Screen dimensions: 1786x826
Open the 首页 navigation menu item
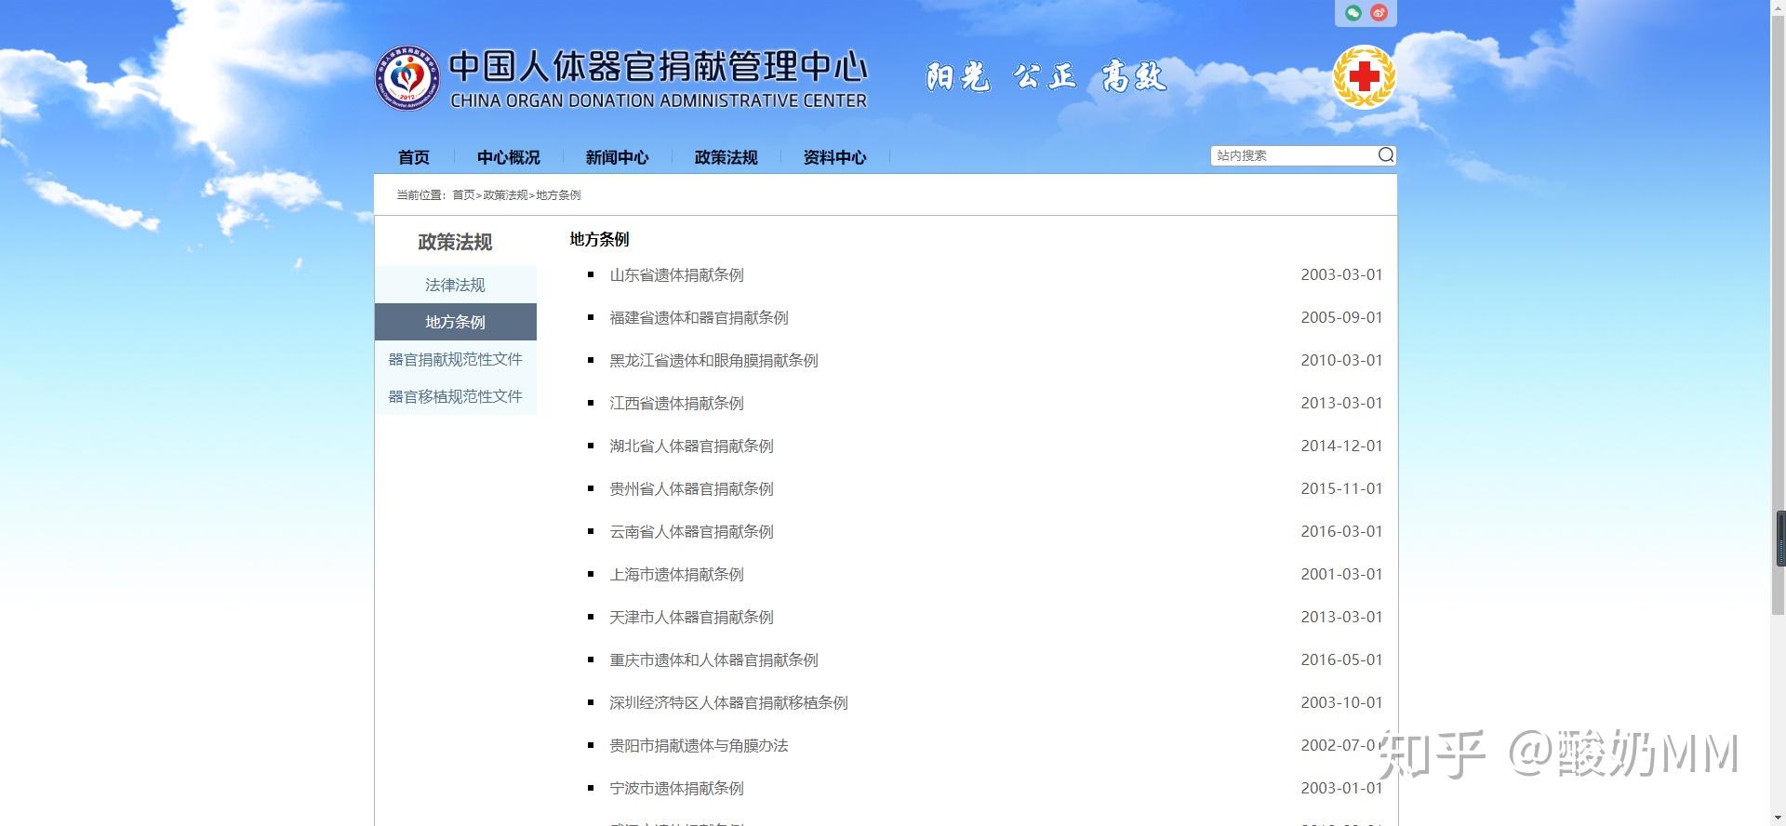[414, 157]
